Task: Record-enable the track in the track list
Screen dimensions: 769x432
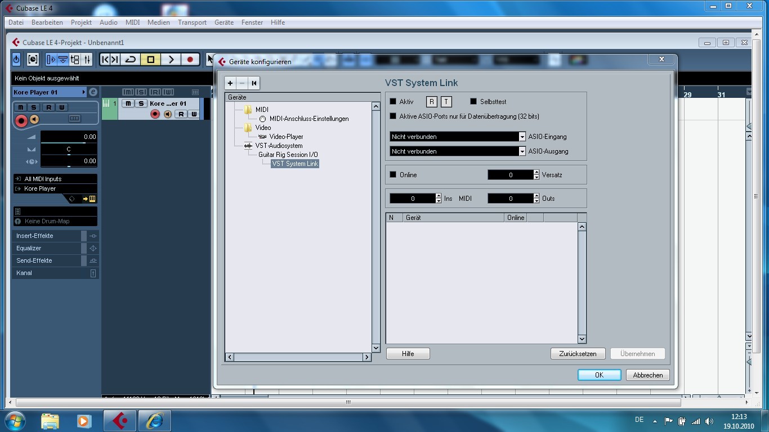Action: tap(155, 114)
